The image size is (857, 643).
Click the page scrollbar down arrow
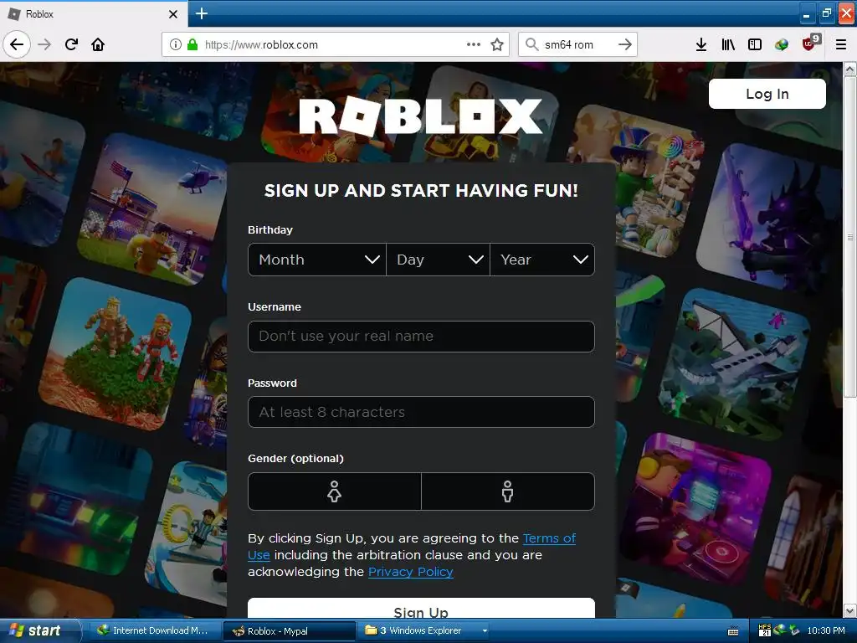850,610
